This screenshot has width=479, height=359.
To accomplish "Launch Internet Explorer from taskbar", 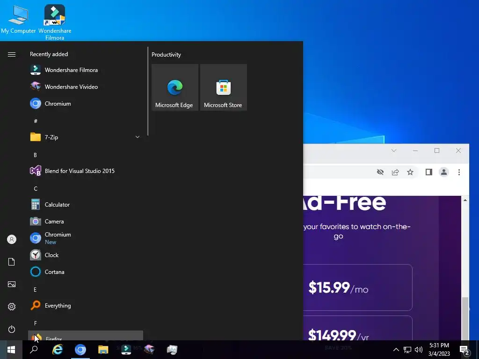I will [57, 350].
